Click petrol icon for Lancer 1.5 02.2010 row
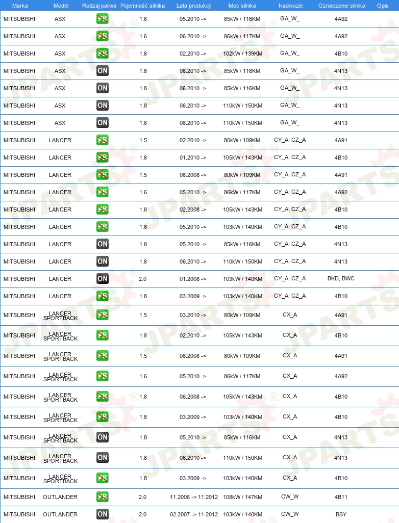Screen dimensions: 399x523 coord(102,140)
